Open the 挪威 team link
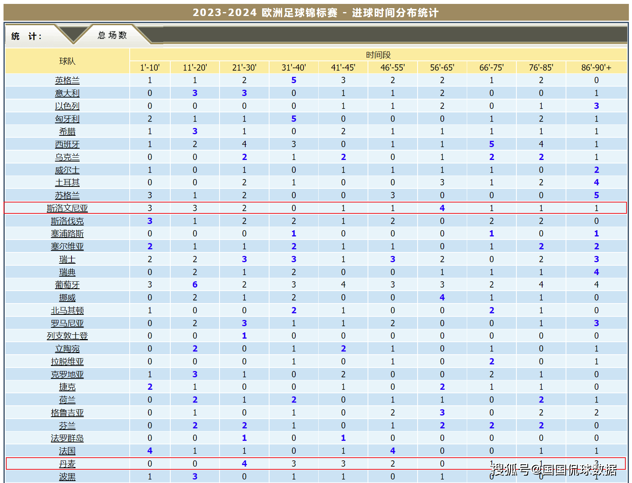632x483 pixels. click(67, 298)
